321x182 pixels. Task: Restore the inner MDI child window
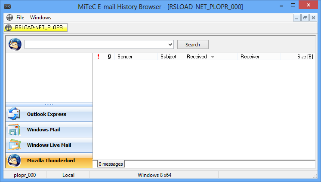(x=305, y=18)
